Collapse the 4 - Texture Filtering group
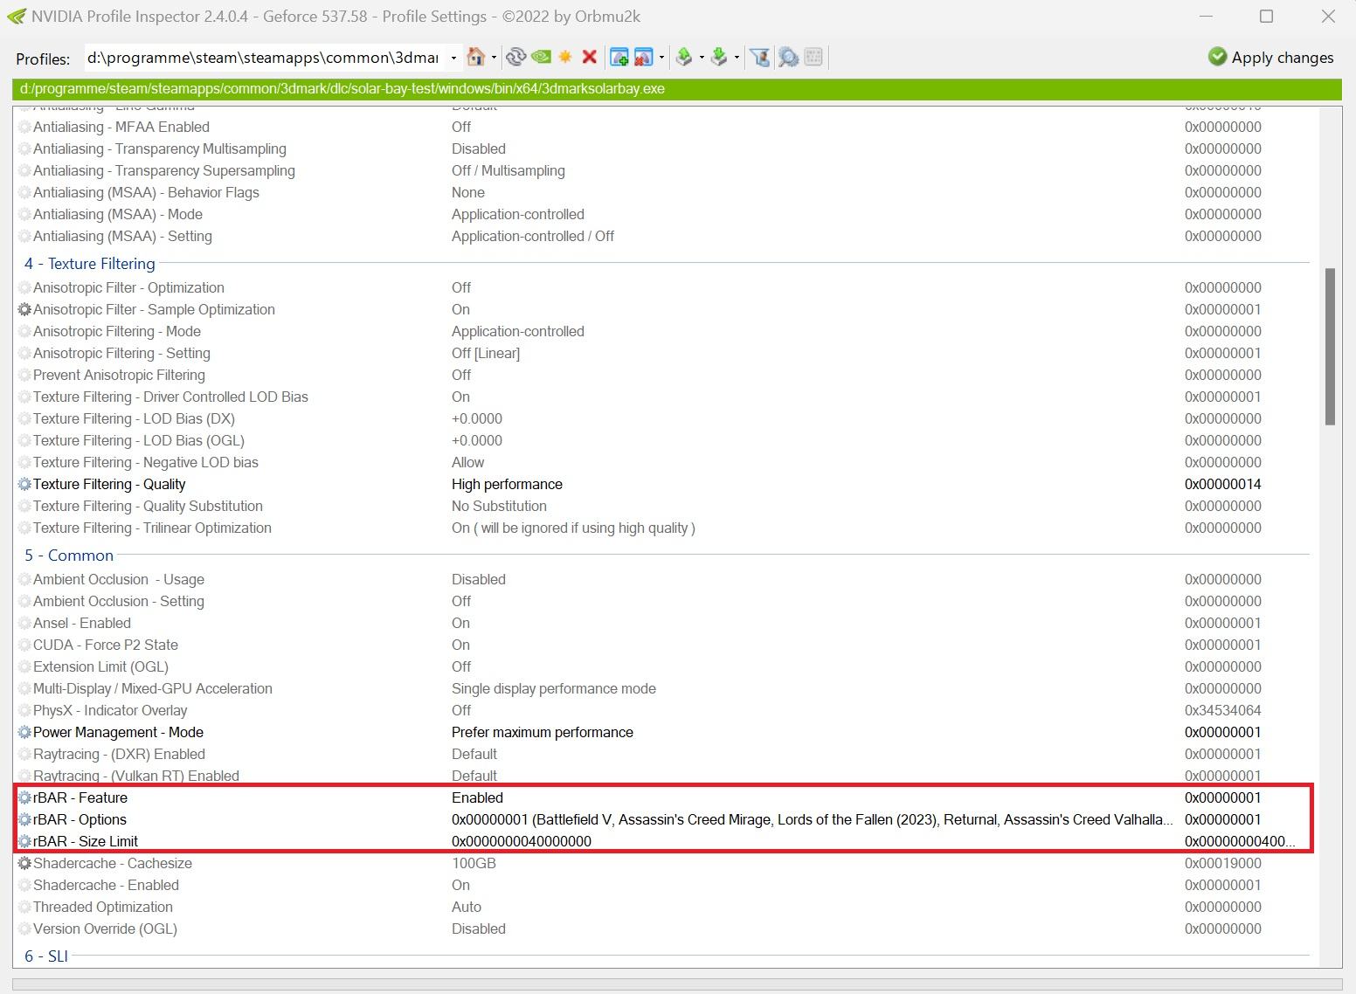This screenshot has height=994, width=1356. coord(90,264)
